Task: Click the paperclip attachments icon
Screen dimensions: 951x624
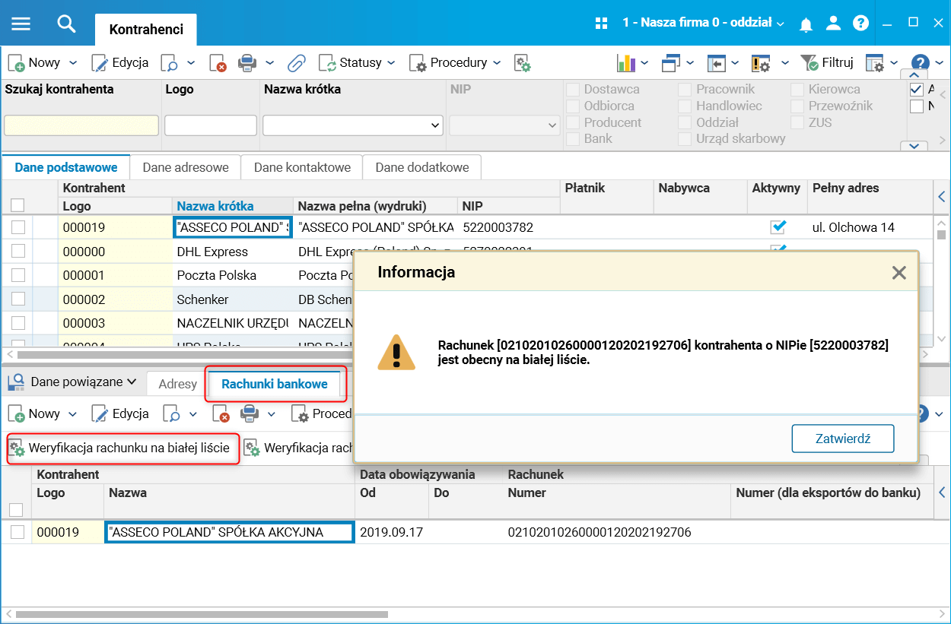Action: pos(297,62)
